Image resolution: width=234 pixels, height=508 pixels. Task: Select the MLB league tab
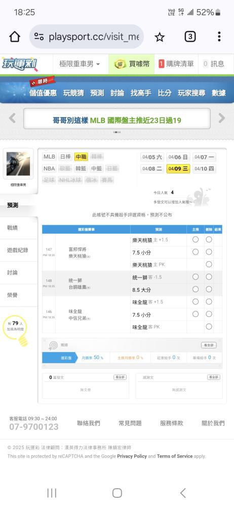pyautogui.click(x=50, y=157)
